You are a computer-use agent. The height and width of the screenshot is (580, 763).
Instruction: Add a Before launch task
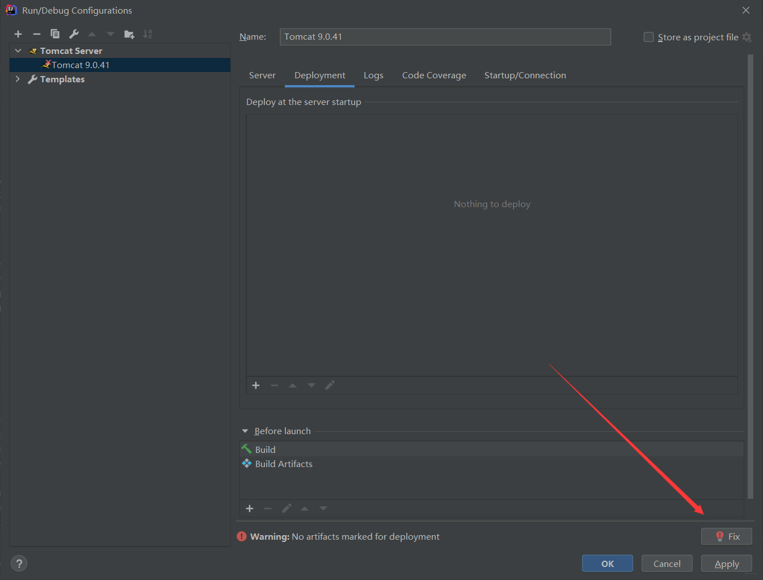[x=250, y=508]
